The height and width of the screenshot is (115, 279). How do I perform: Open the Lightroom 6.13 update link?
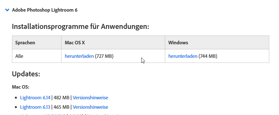click(x=35, y=107)
